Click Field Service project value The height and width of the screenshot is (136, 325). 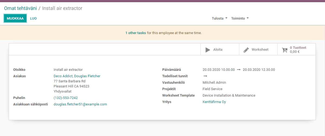point(212,89)
